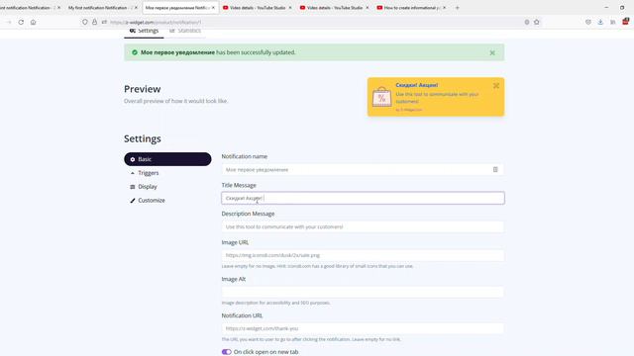Bookmark this page with the star icon

click(x=537, y=22)
